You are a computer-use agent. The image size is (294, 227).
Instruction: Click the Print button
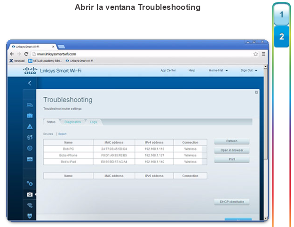click(232, 159)
